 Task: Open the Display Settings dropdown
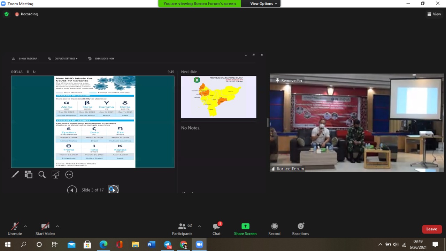point(63,59)
